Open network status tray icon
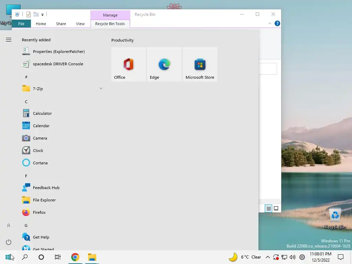The image size is (352, 264). (284, 257)
